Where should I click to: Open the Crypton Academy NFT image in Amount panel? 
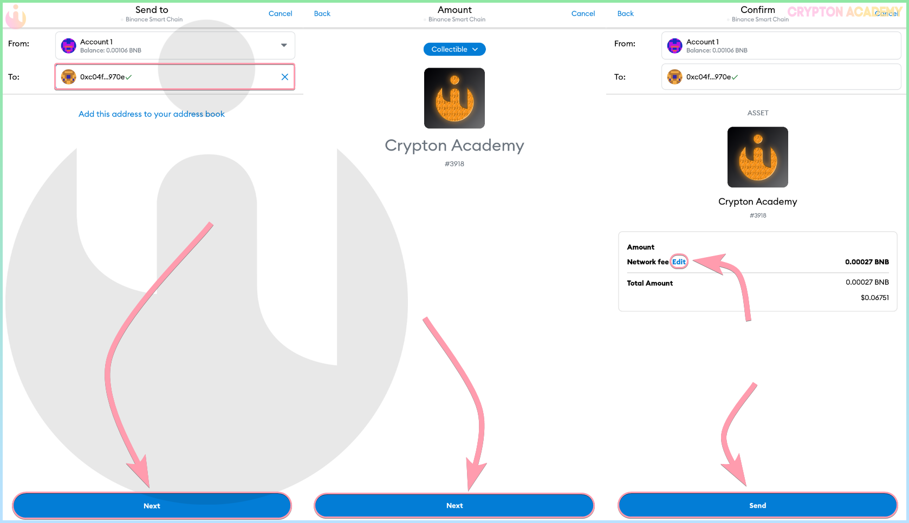(454, 98)
